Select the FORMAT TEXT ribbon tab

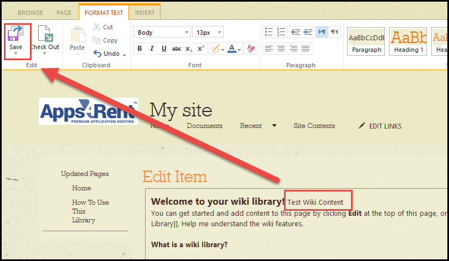pos(104,13)
